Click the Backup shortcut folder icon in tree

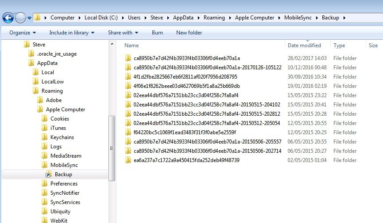click(49, 174)
